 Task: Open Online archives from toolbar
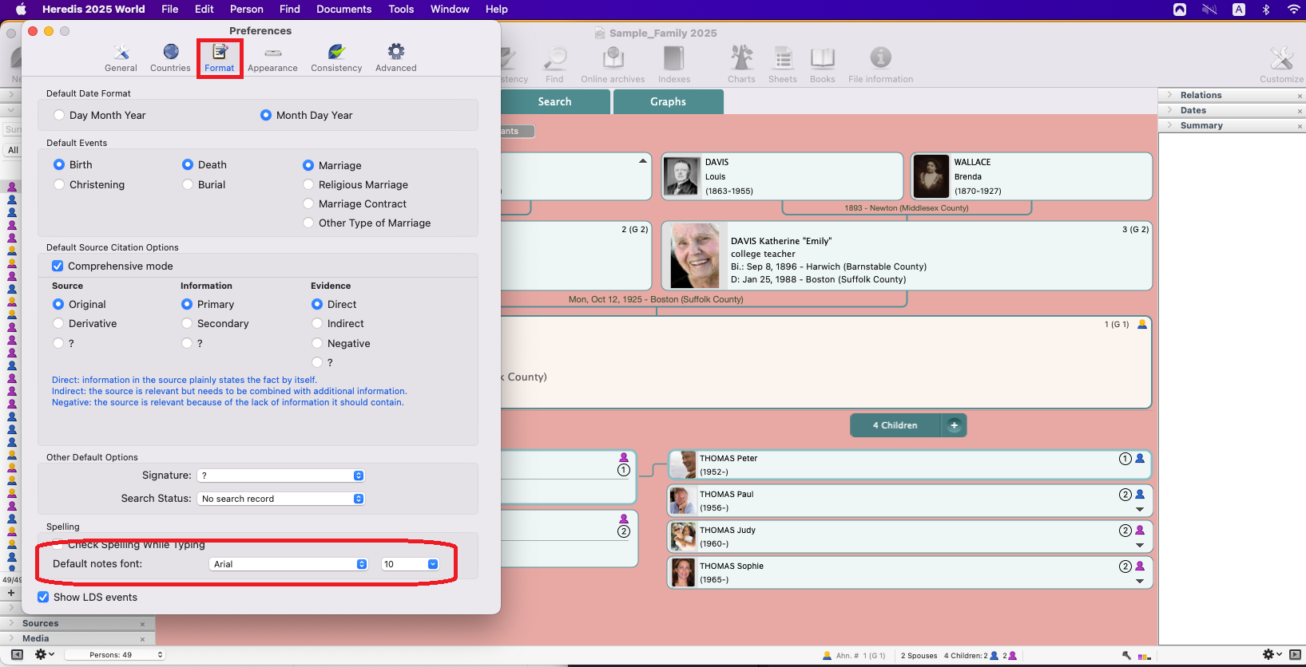(613, 63)
